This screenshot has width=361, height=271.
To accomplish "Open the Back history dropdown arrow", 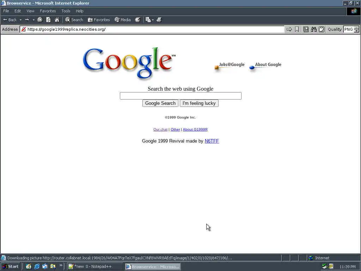I will click(20, 20).
